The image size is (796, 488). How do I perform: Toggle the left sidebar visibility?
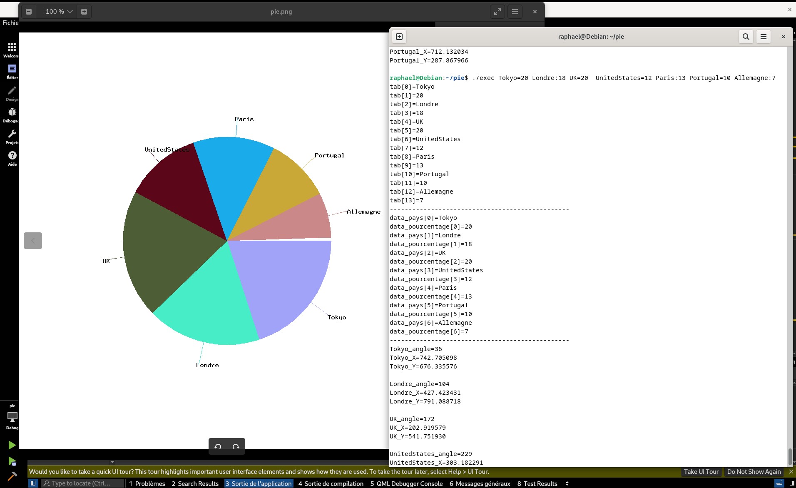pyautogui.click(x=33, y=483)
